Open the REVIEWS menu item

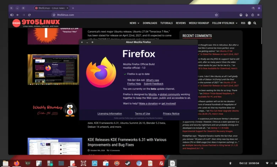pos(181,23)
